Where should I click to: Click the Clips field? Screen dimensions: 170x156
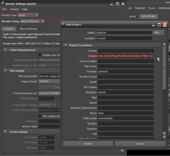(x=126, y=97)
